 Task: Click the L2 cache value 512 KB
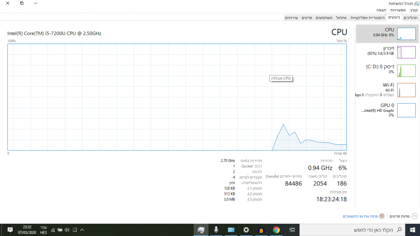[229, 194]
